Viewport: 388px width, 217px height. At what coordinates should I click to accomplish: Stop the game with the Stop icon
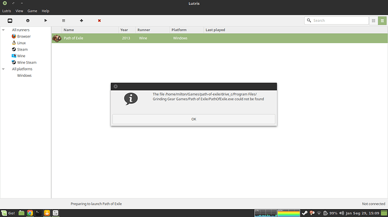pyautogui.click(x=64, y=21)
